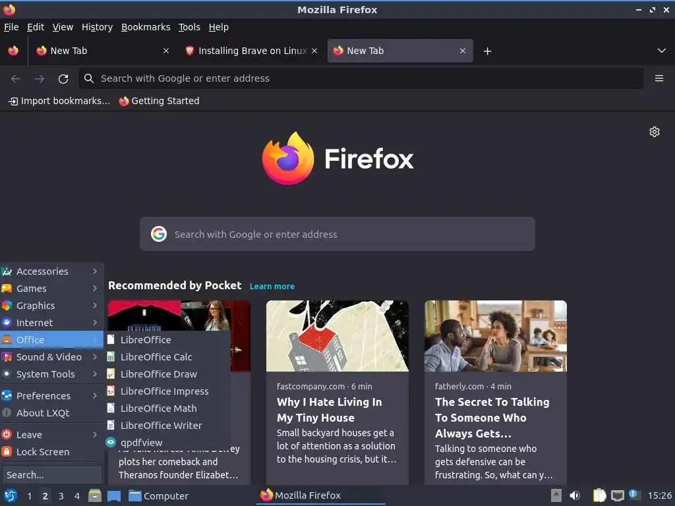675x506 pixels.
Task: Switch to workspace 3
Action: click(x=61, y=496)
